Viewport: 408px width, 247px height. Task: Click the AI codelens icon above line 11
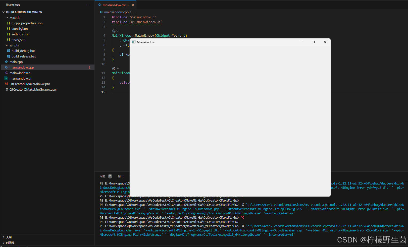114,69
